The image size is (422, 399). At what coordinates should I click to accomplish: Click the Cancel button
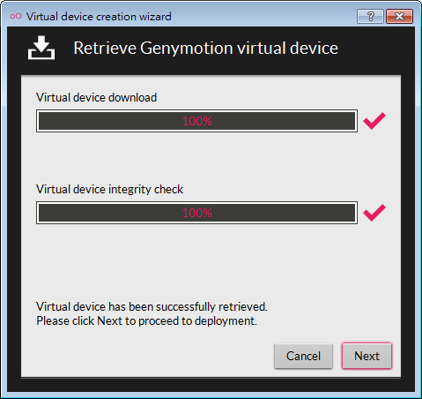[x=303, y=356]
